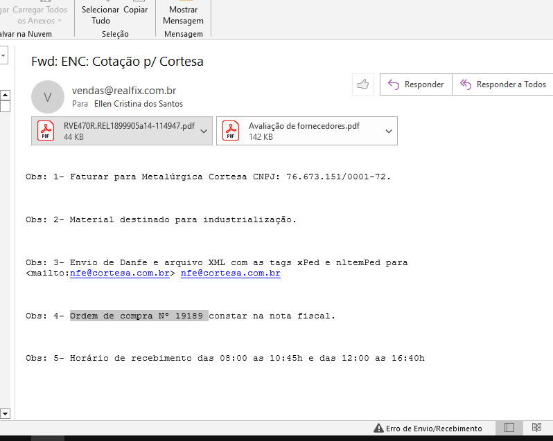Click the thumbs-up Like icon
The image size is (553, 441).
tap(362, 84)
